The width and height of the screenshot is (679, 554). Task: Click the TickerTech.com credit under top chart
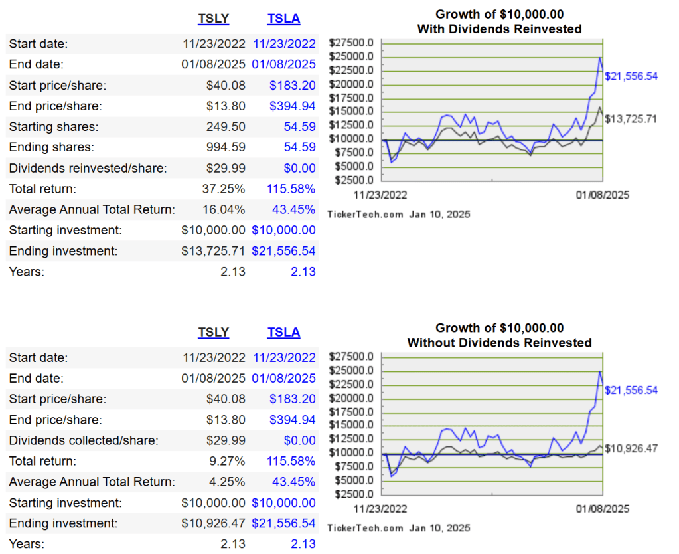(x=398, y=214)
